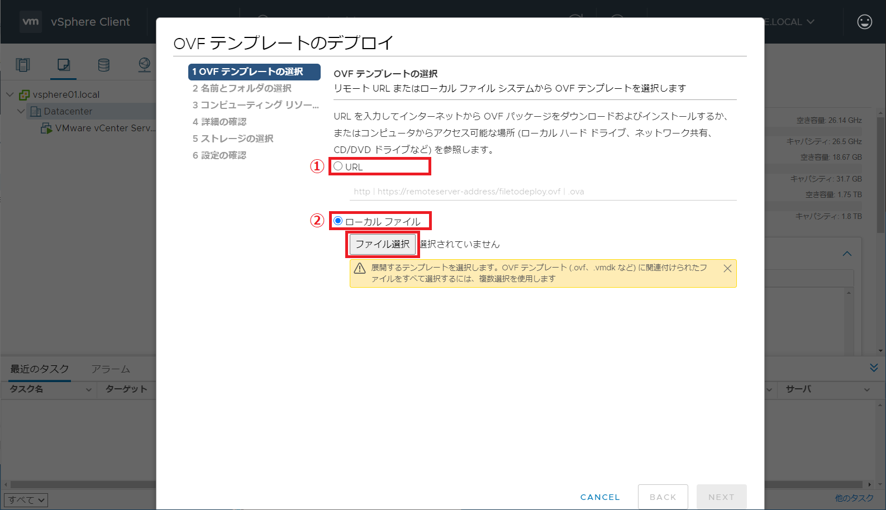Collapse the recent tasks panel double chevron
Image resolution: width=886 pixels, height=510 pixels.
coord(874,368)
